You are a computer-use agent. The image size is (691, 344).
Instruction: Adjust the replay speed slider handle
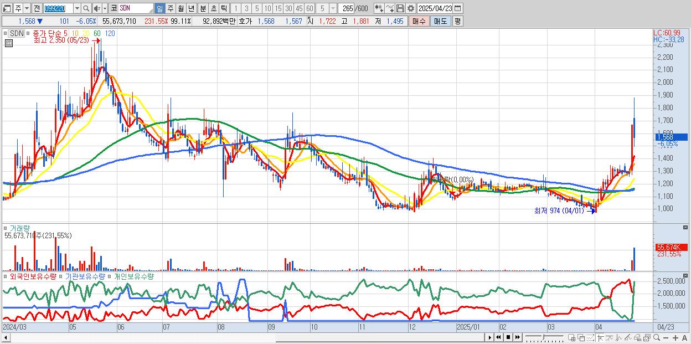[543, 337]
